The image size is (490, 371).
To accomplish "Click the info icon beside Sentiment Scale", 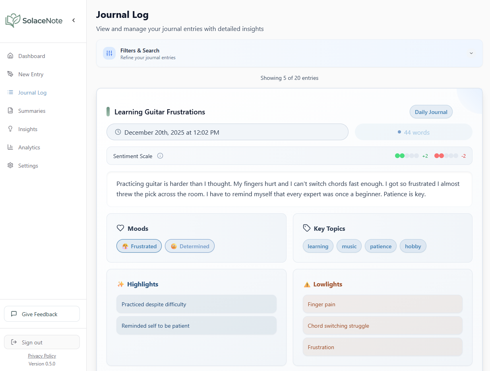I will pos(160,156).
